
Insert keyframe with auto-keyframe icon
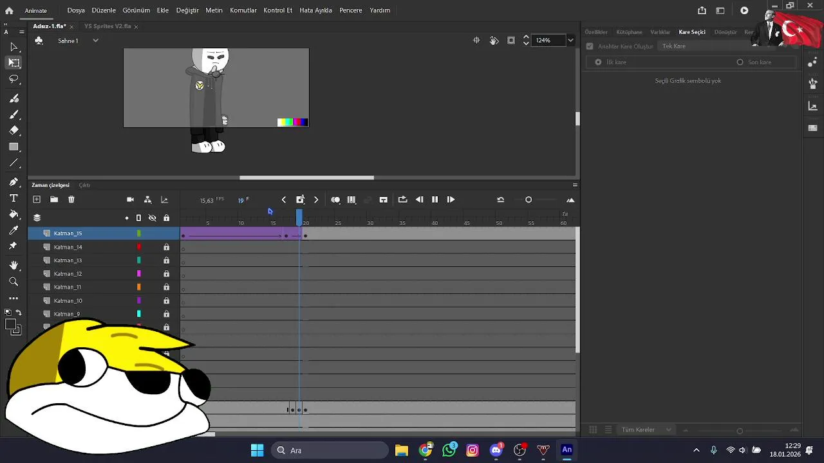pos(300,199)
